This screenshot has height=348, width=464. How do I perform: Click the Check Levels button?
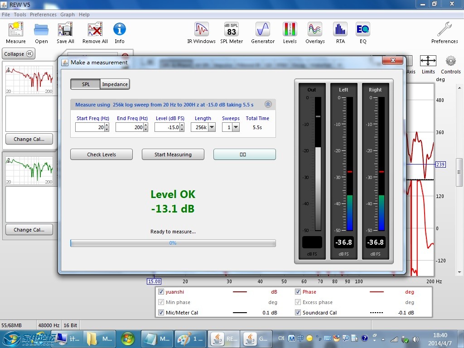click(x=101, y=155)
